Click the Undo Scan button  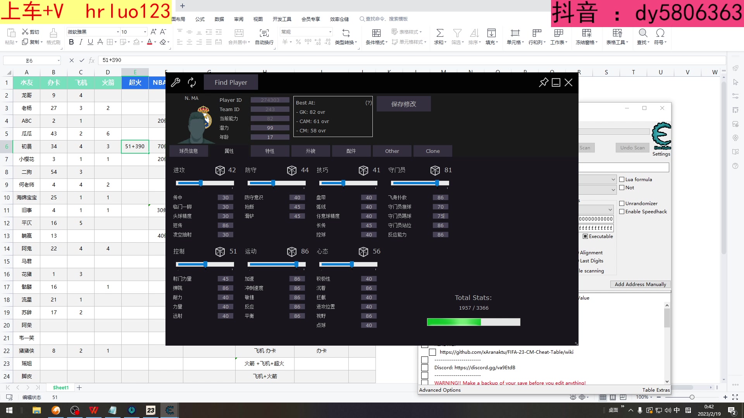click(632, 147)
